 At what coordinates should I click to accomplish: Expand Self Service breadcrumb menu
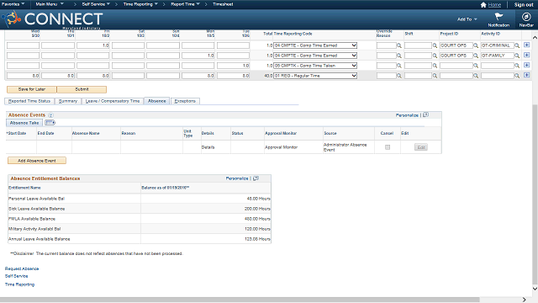(96, 4)
